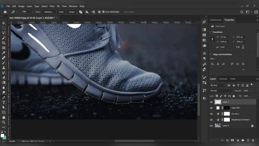The image size is (259, 146).
Task: Open the Filter menu
Action: tap(52, 6)
